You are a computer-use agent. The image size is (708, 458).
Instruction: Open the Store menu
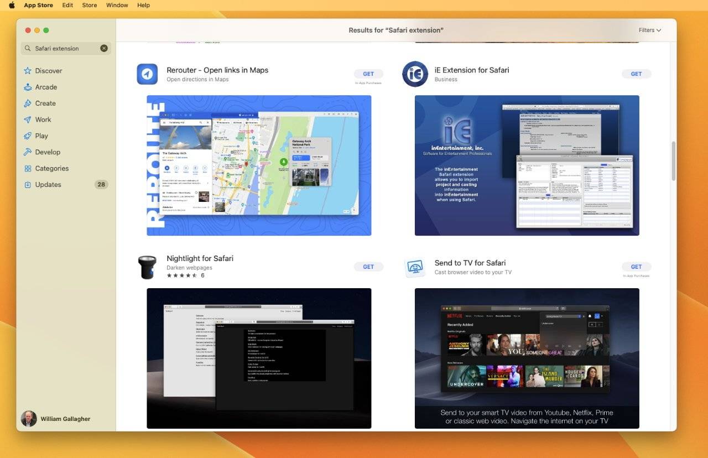[x=90, y=6]
